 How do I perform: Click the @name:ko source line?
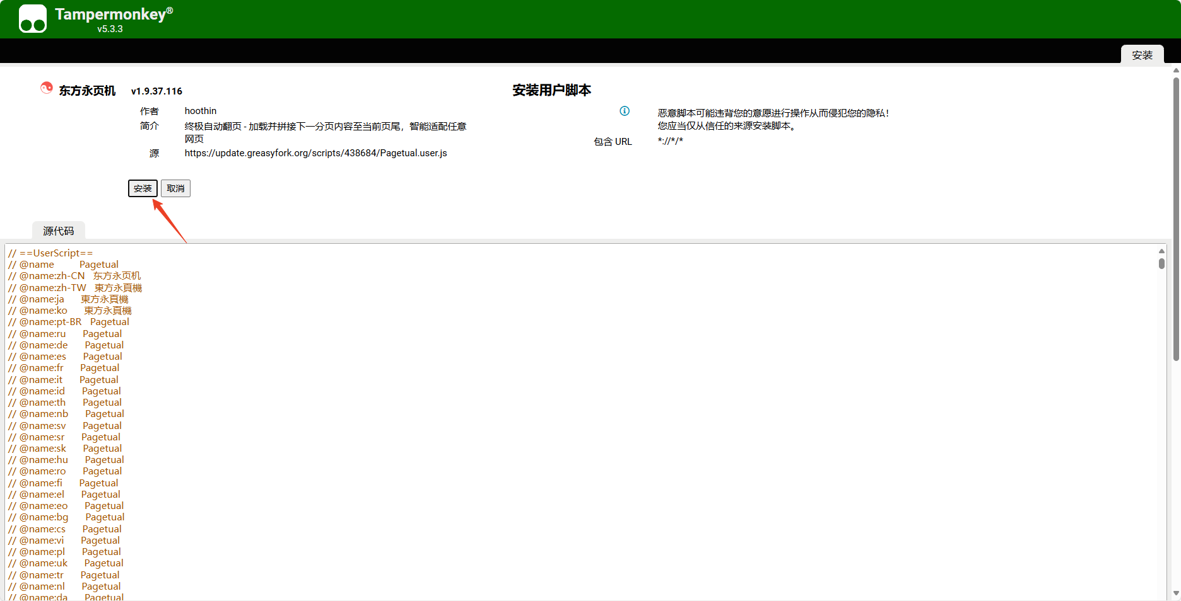tap(70, 311)
